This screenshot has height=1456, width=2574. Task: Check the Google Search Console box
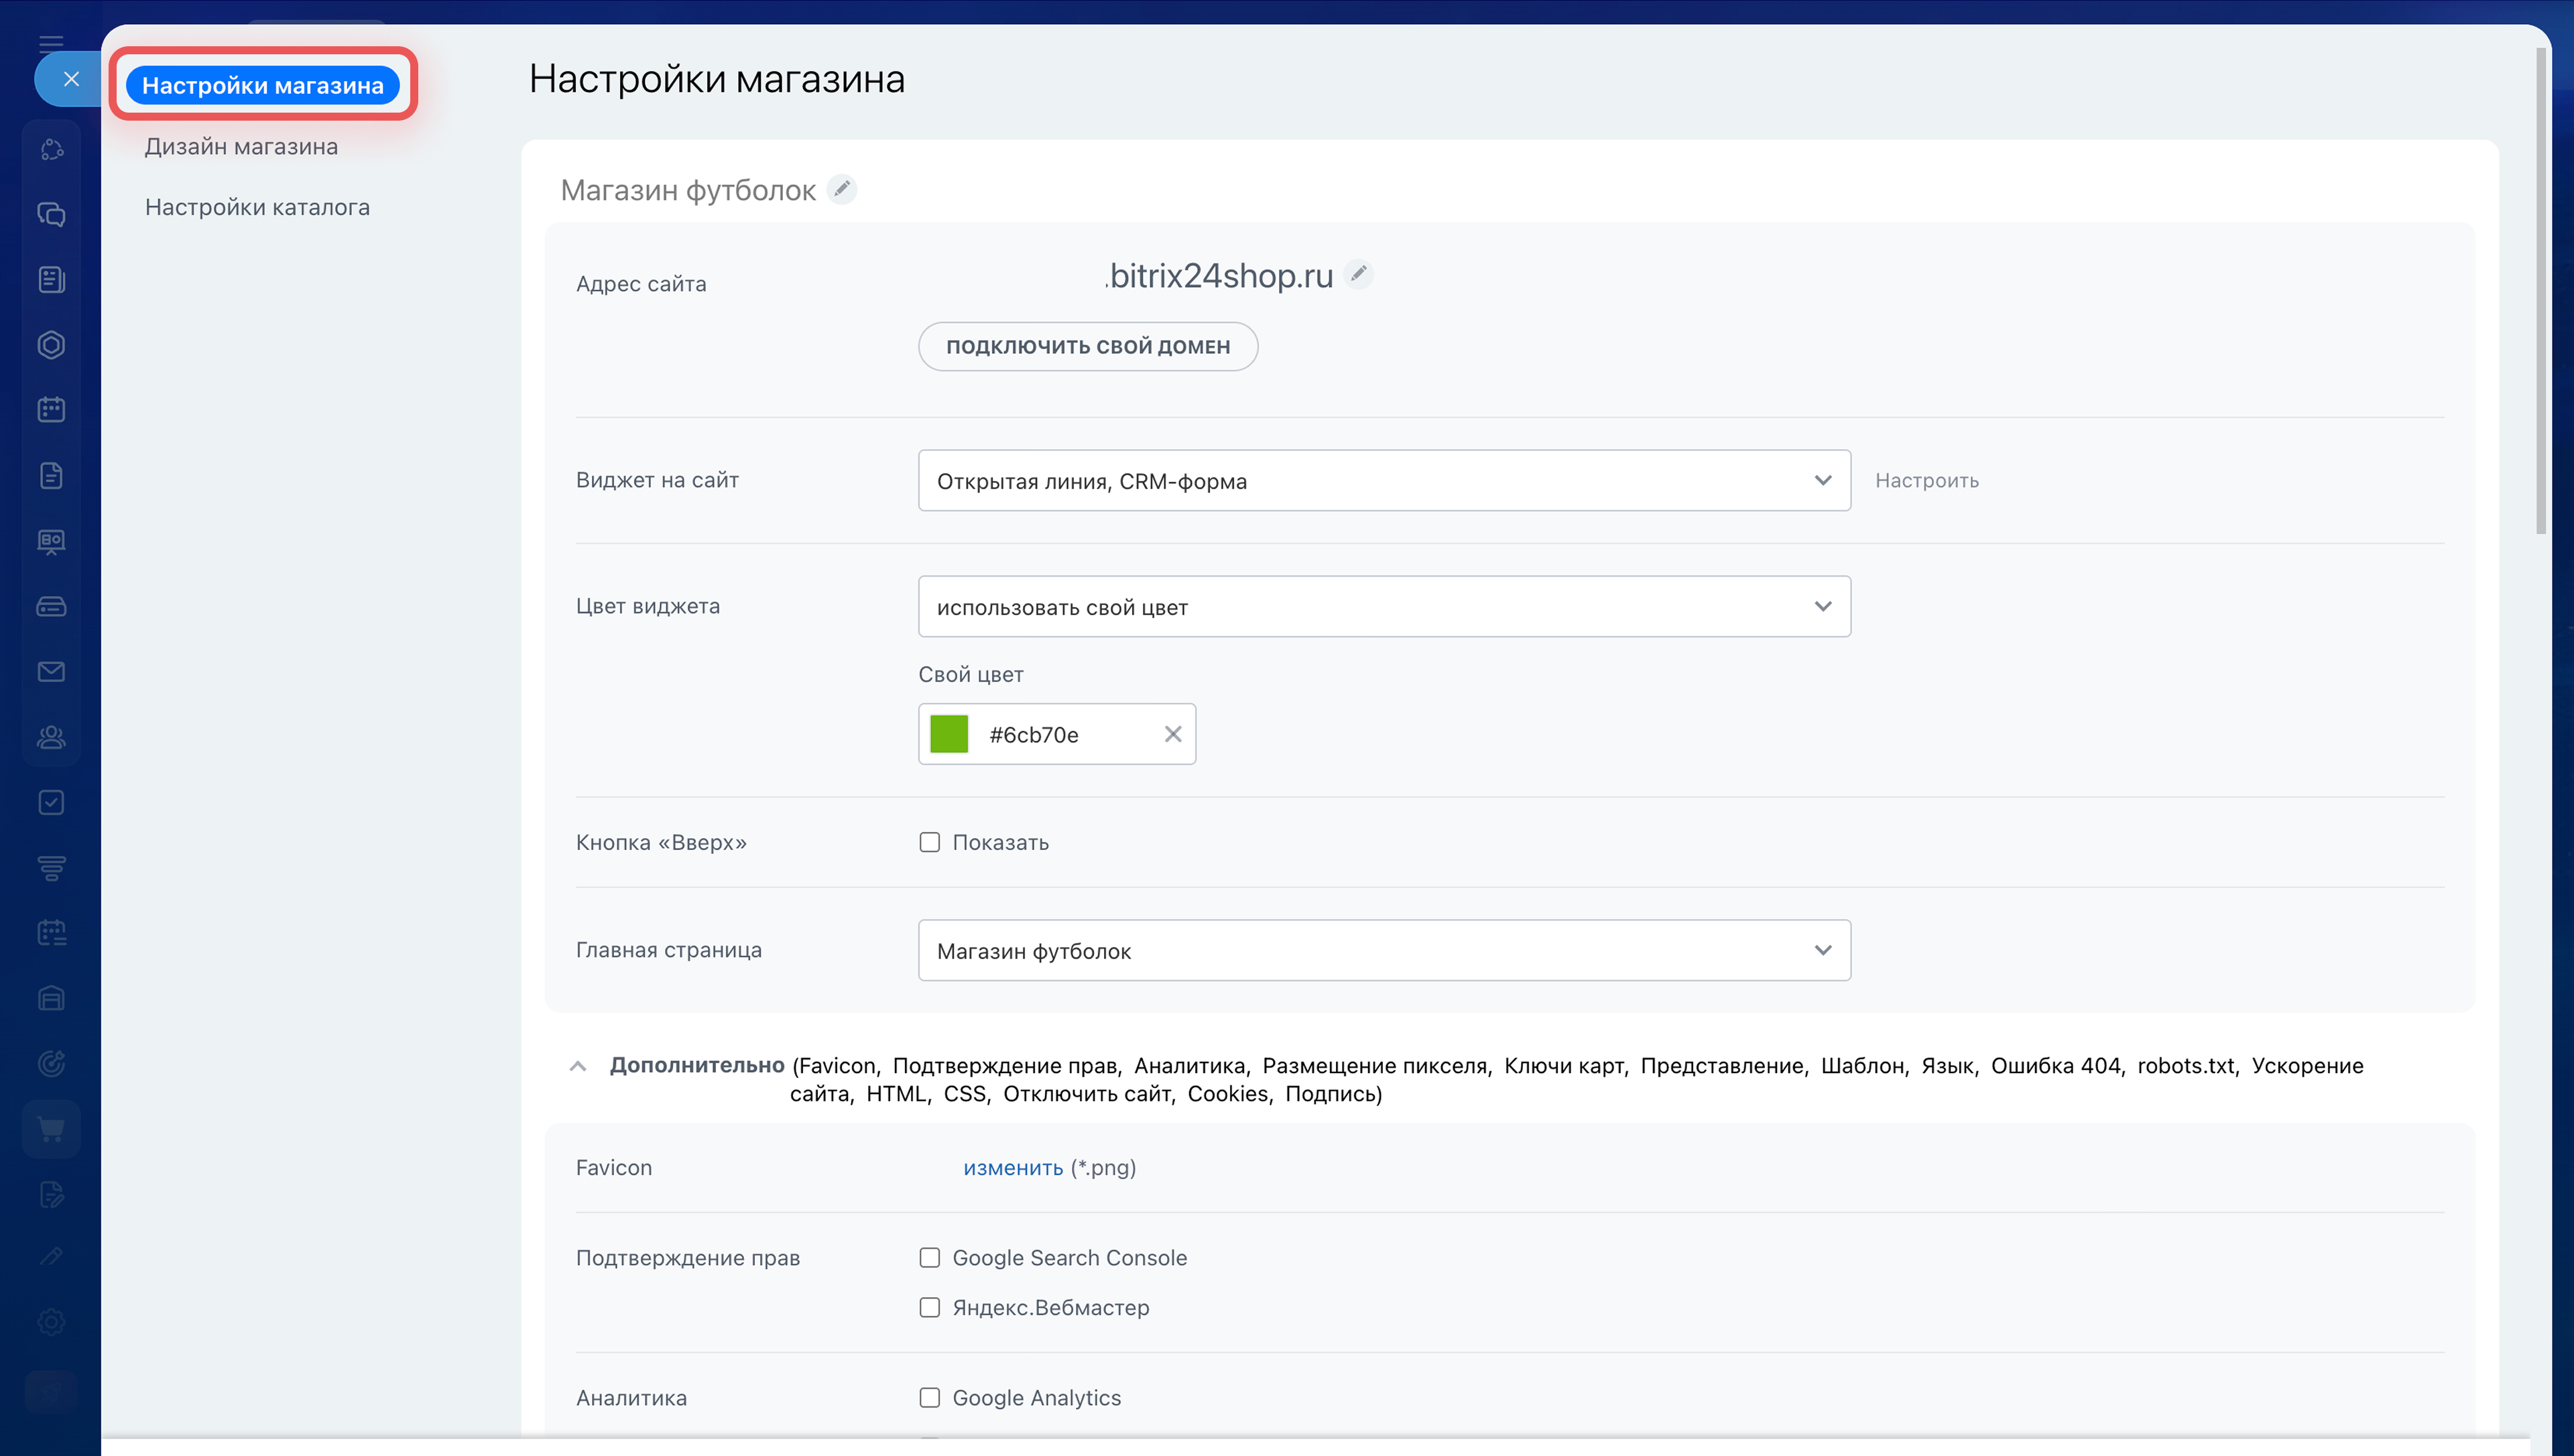[x=930, y=1257]
